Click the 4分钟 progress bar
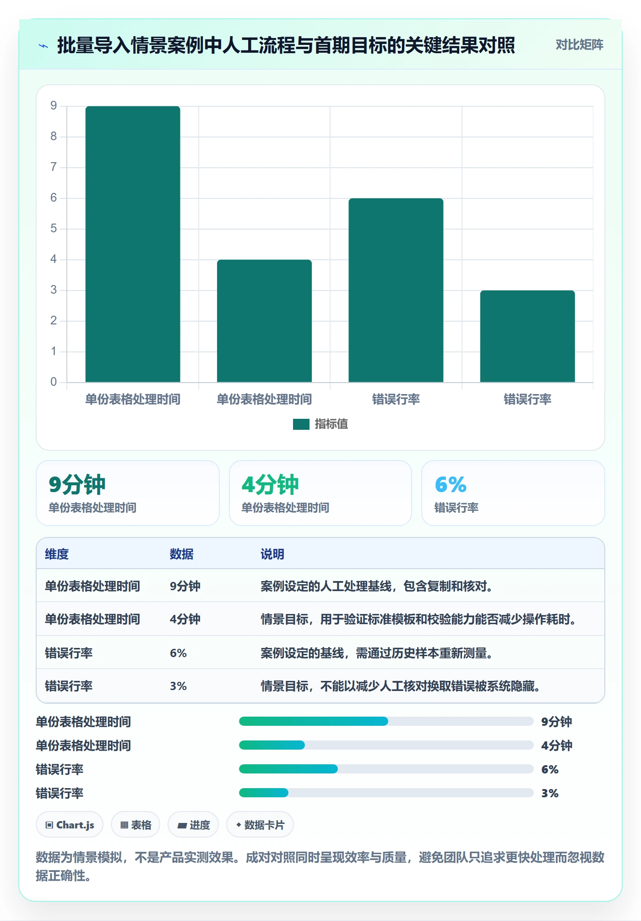The image size is (641, 921). click(386, 745)
